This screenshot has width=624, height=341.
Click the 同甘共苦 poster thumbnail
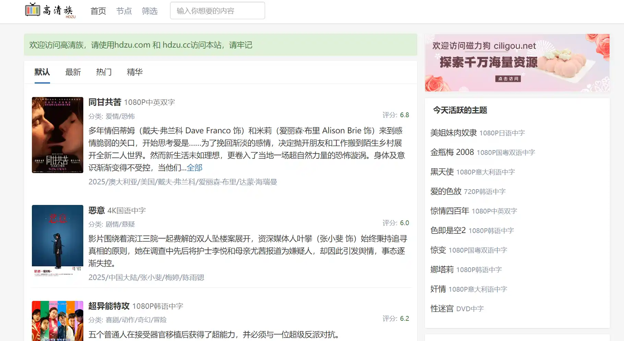tap(57, 135)
